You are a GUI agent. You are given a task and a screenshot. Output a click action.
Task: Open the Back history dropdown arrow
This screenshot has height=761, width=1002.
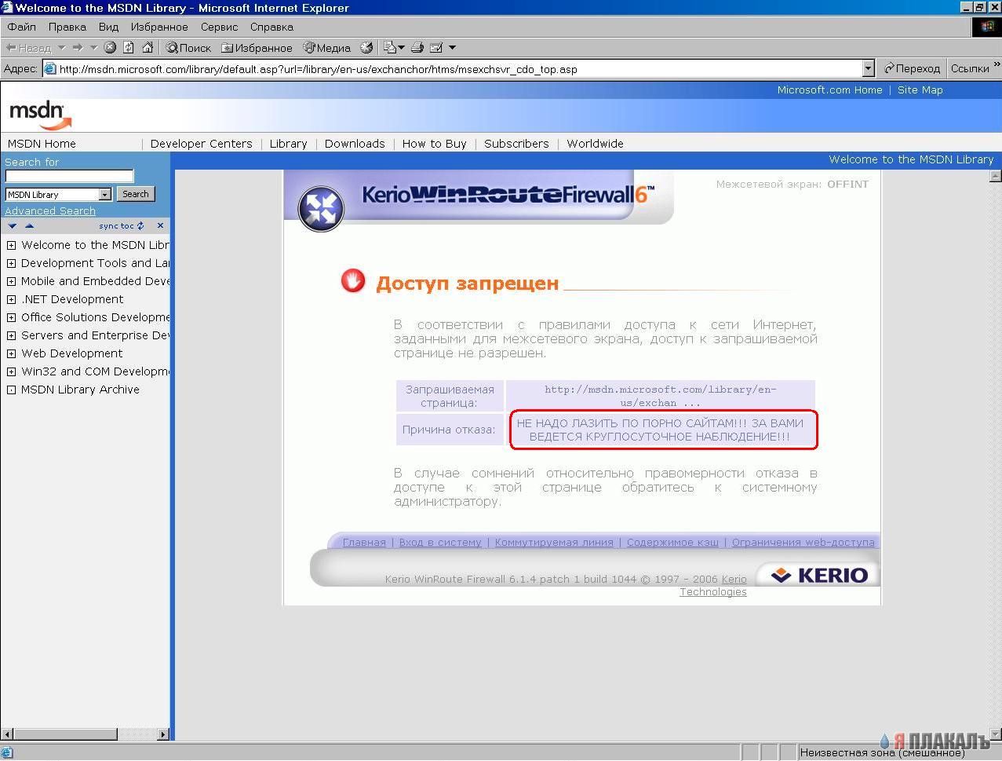[x=61, y=48]
